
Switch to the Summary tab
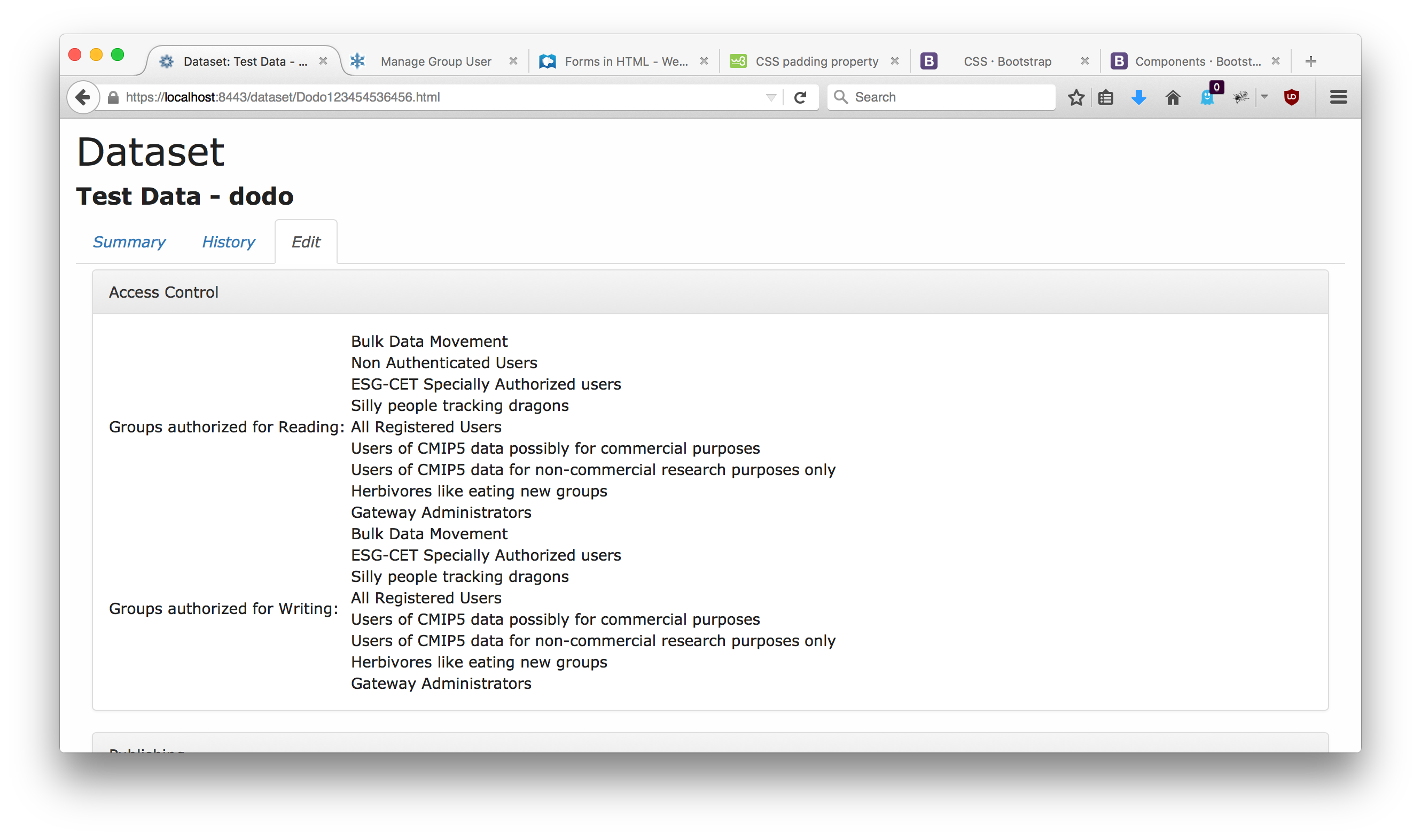129,242
